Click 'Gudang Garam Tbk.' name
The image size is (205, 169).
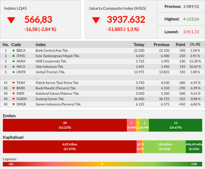50,99
